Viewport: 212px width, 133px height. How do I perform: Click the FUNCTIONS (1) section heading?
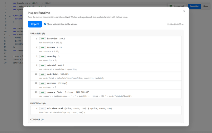click(38, 103)
